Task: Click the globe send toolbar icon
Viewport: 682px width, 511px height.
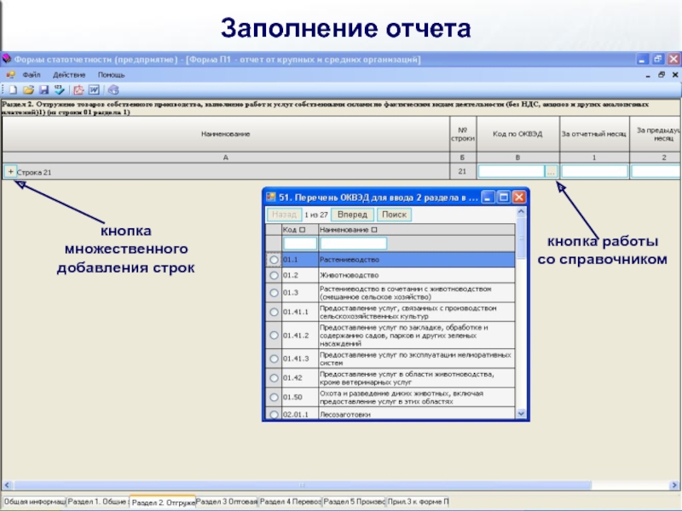Action: click(x=113, y=90)
